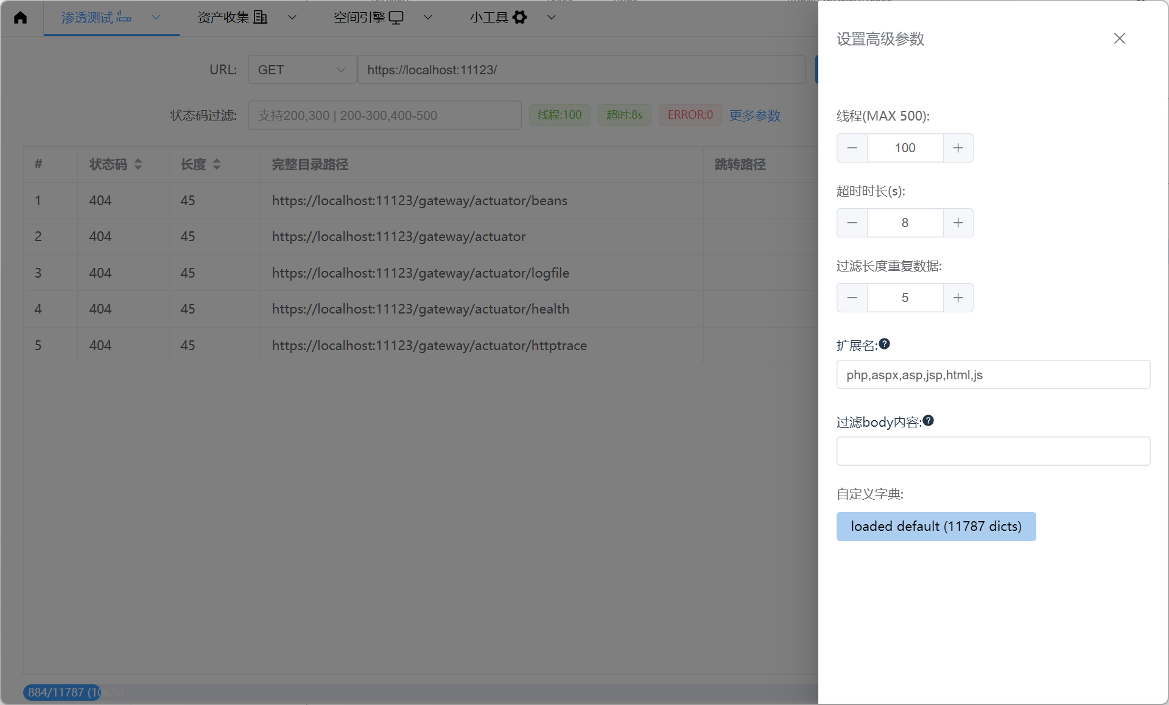Click the 404 status in row 1
Viewport: 1169px width, 705px height.
100,200
